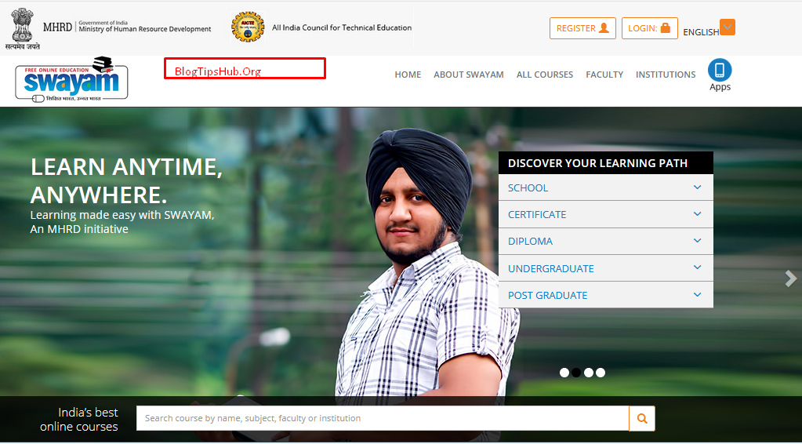Open the FACULTY menu item
The image size is (802, 444).
(604, 75)
